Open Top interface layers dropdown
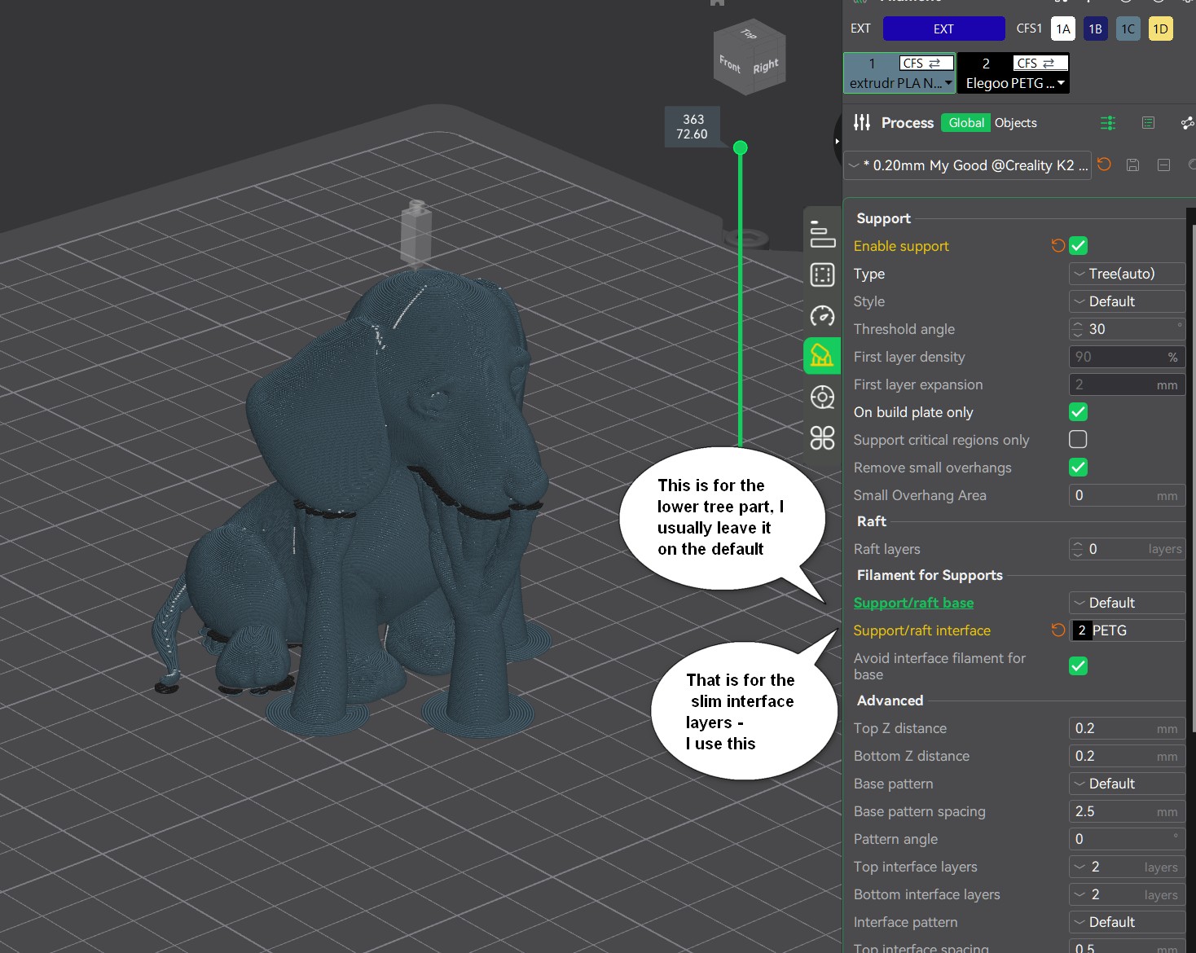The width and height of the screenshot is (1196, 953). tap(1127, 867)
